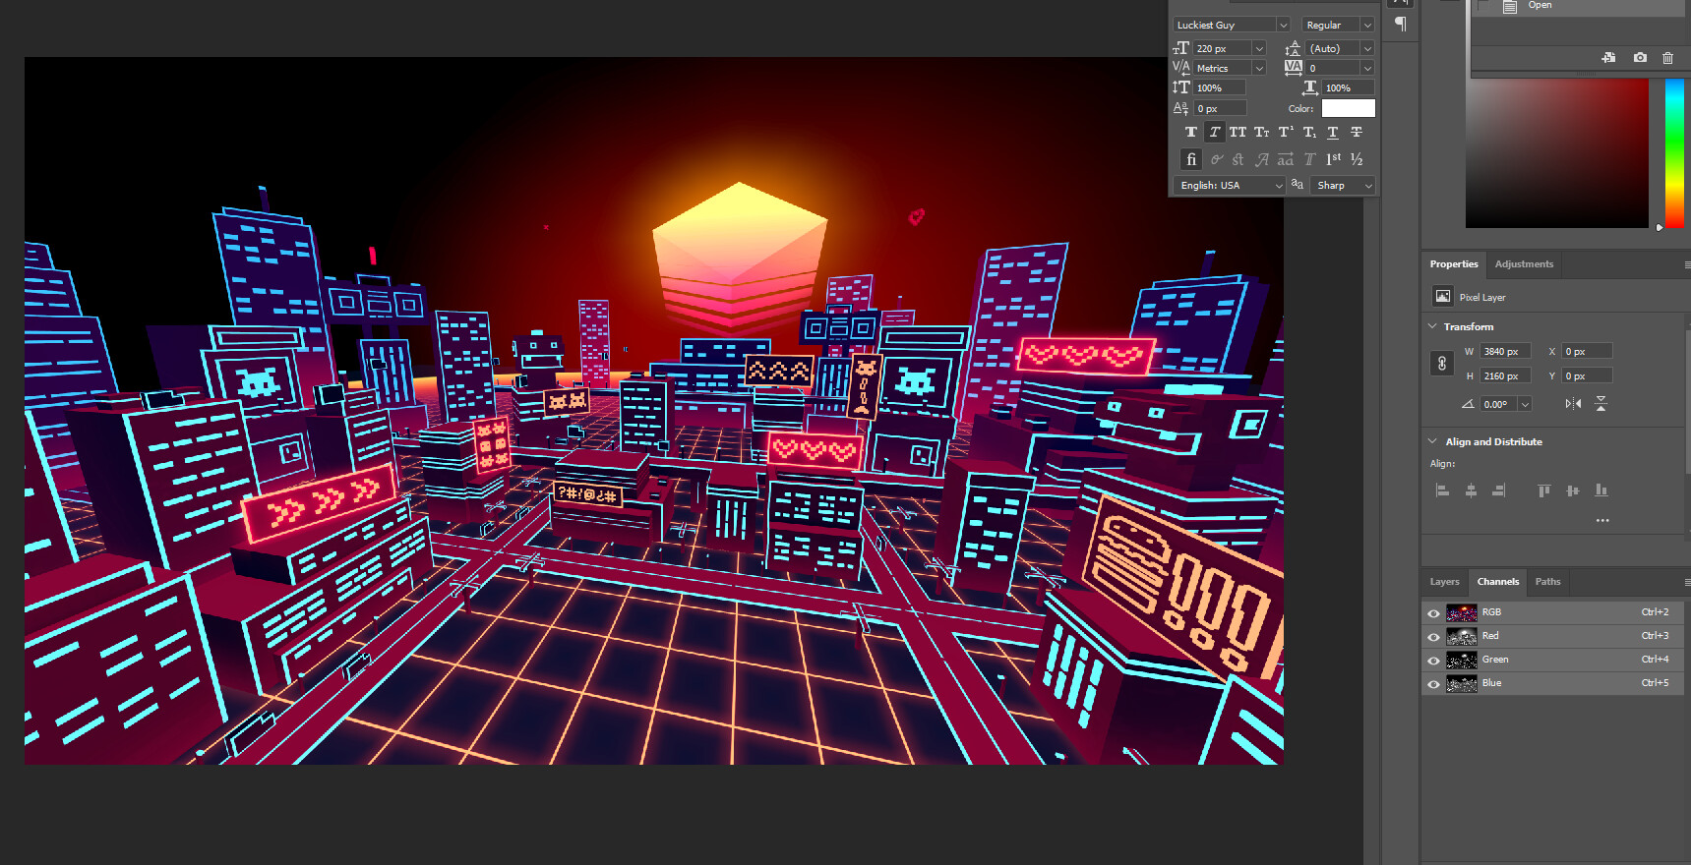This screenshot has height=865, width=1691.
Task: Open the Metrics kerning dropdown
Action: pos(1259,68)
